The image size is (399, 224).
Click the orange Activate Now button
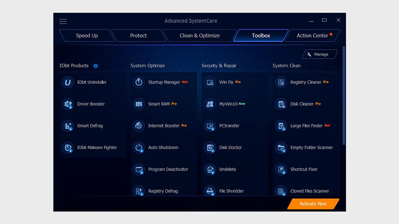coord(313,204)
